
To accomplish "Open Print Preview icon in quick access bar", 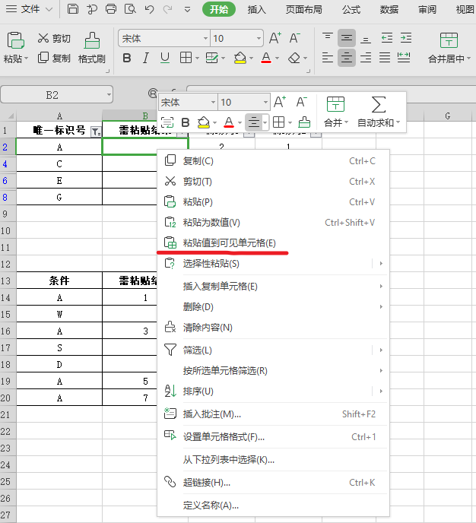I will [130, 8].
